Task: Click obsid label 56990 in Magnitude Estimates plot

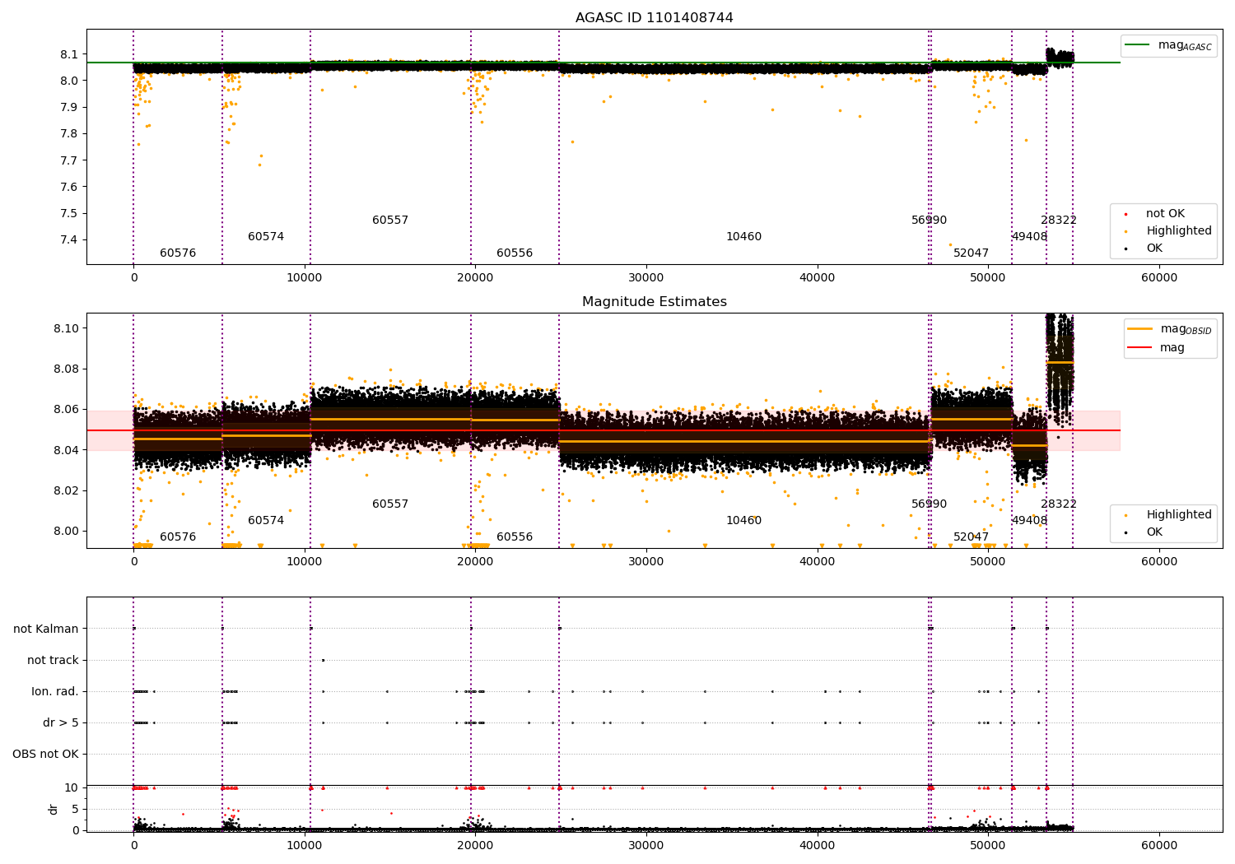Action: (x=929, y=504)
